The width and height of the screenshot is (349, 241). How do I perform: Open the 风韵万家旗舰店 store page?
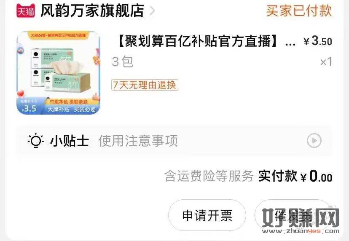92,11
